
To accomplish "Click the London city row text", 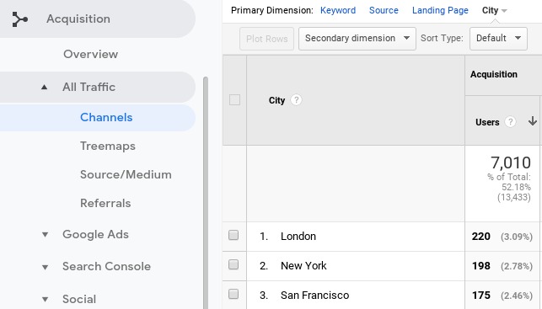I will coord(298,236).
